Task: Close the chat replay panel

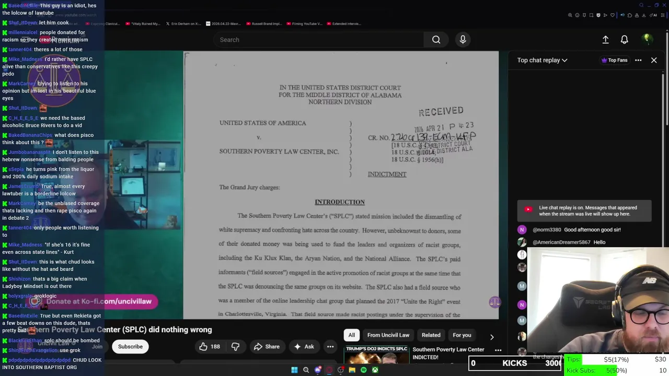Action: tap(654, 60)
